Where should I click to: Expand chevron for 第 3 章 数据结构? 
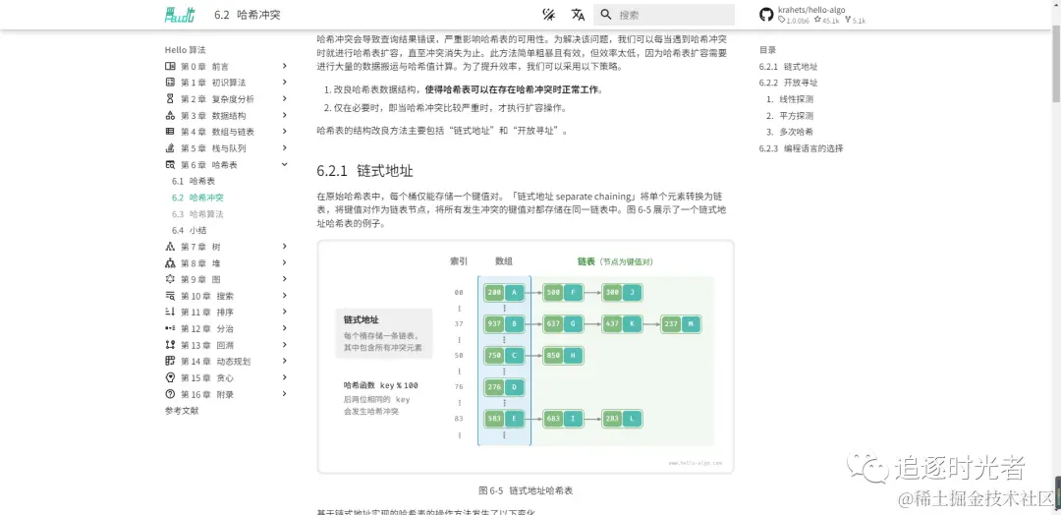pos(284,115)
